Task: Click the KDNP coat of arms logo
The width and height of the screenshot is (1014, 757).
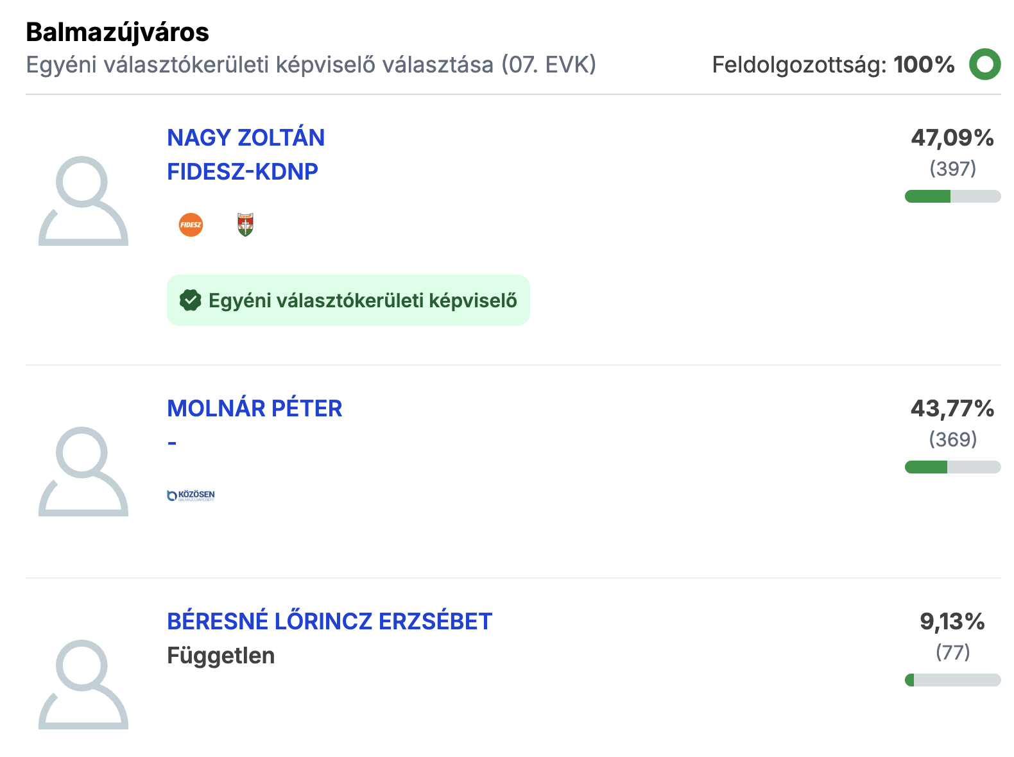Action: click(245, 225)
